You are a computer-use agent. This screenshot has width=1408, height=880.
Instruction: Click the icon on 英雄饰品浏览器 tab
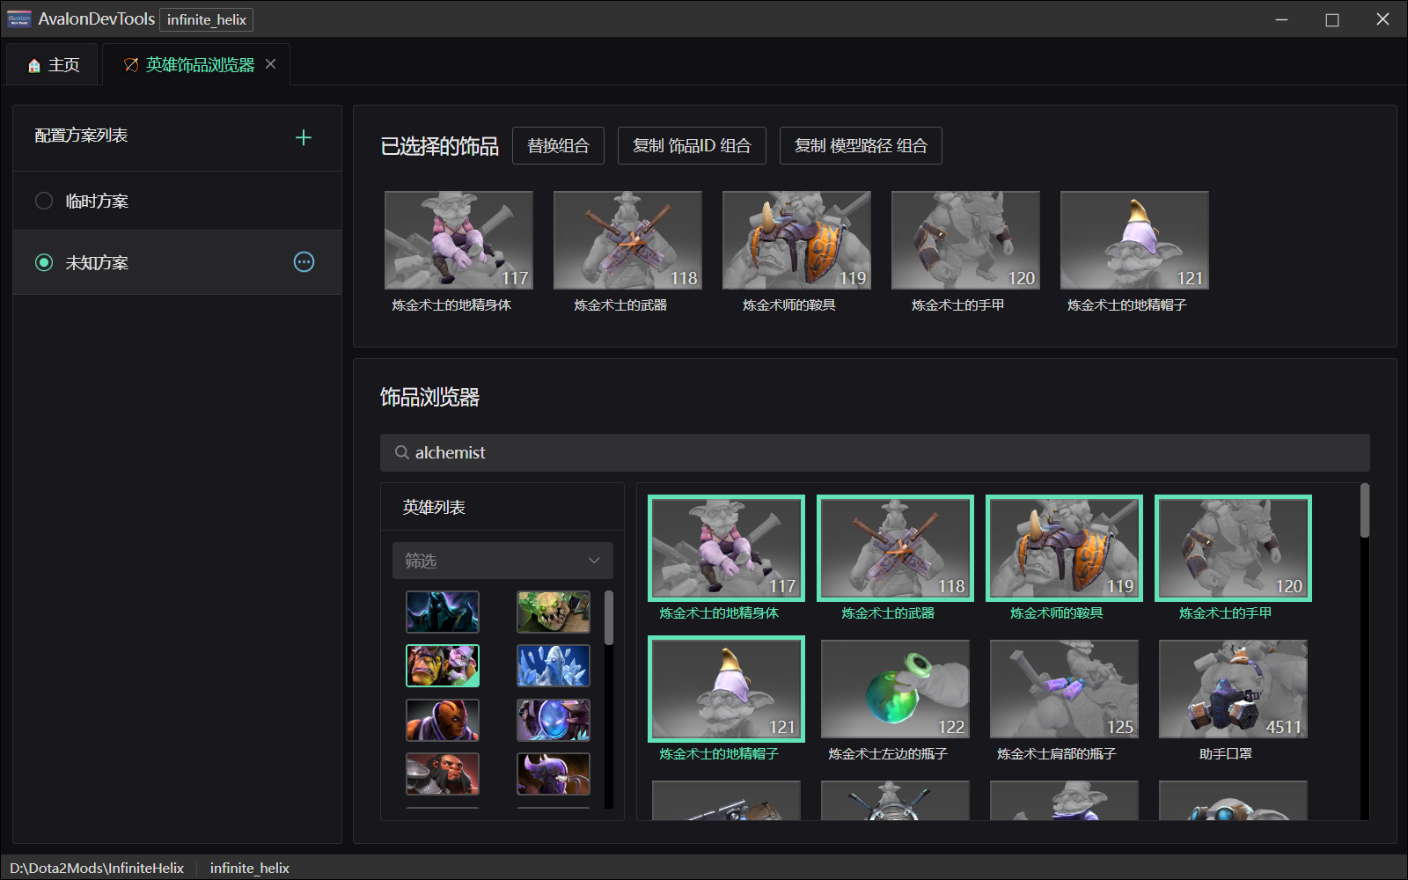pyautogui.click(x=131, y=65)
